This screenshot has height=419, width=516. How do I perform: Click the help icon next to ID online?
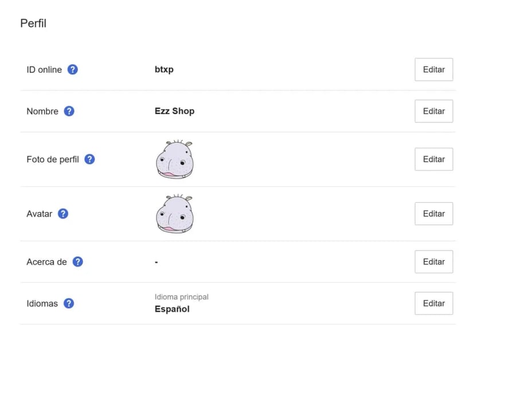tap(72, 69)
